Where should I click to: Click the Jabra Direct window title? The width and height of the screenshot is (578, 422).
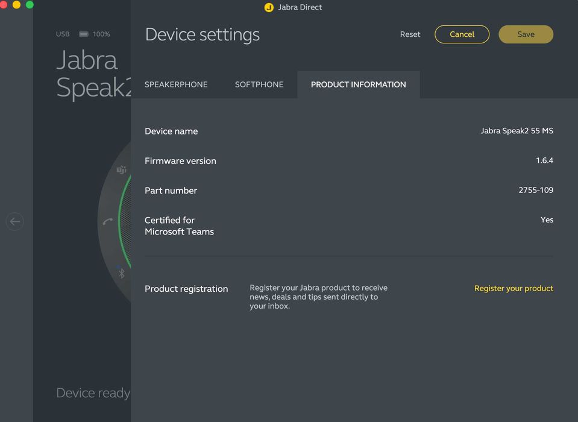tap(300, 7)
